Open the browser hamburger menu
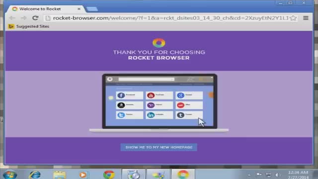Screen dimensions: 318x179 [x=306, y=18]
